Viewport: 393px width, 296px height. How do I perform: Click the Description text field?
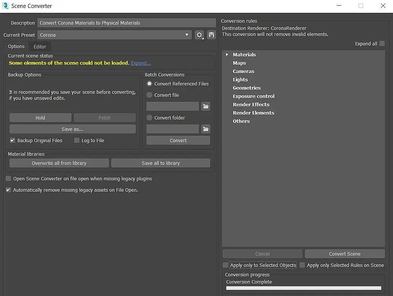pos(127,23)
